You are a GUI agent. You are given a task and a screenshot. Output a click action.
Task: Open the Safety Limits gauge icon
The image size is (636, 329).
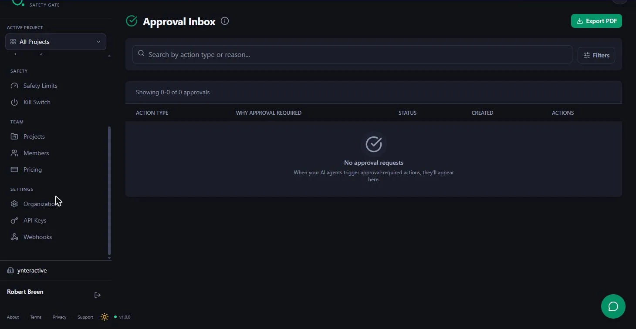click(14, 86)
